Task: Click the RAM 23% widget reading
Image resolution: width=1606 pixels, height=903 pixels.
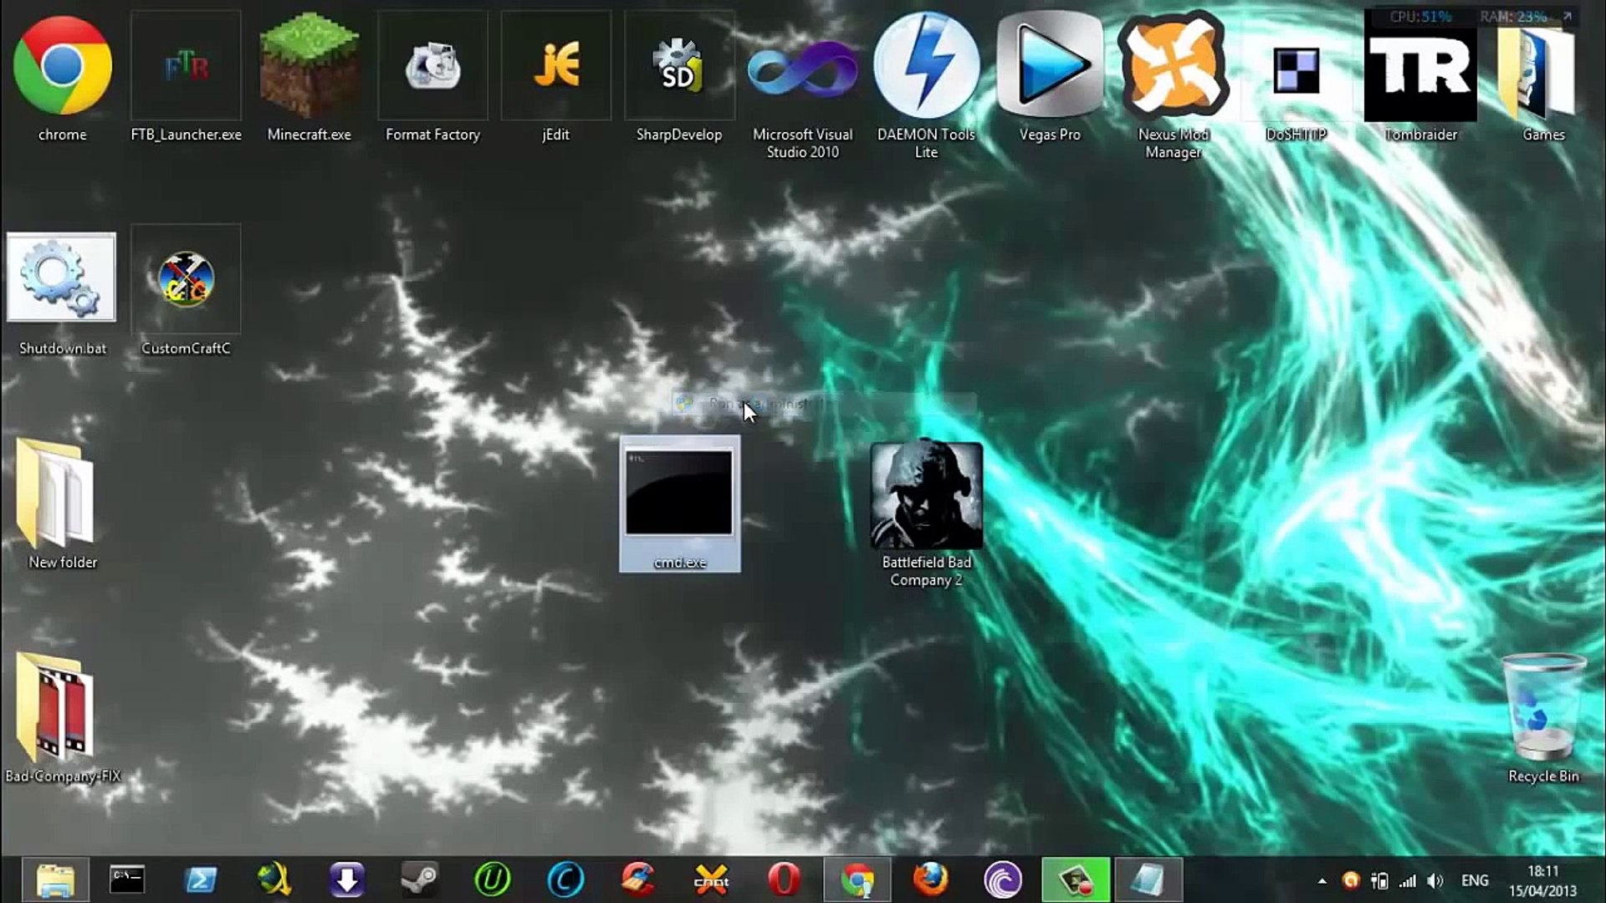Action: (1512, 17)
